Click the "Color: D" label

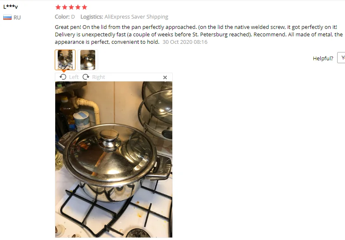pyautogui.click(x=65, y=17)
